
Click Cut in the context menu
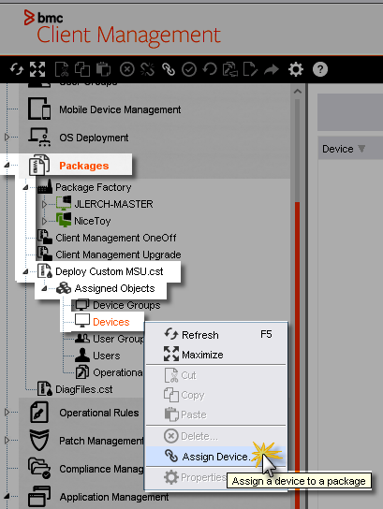pyautogui.click(x=215, y=375)
